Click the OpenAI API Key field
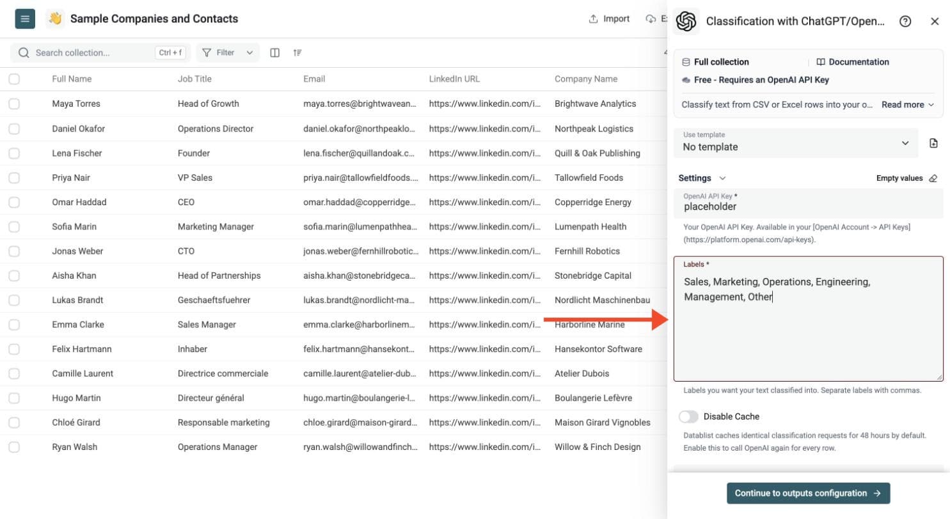 pos(809,203)
